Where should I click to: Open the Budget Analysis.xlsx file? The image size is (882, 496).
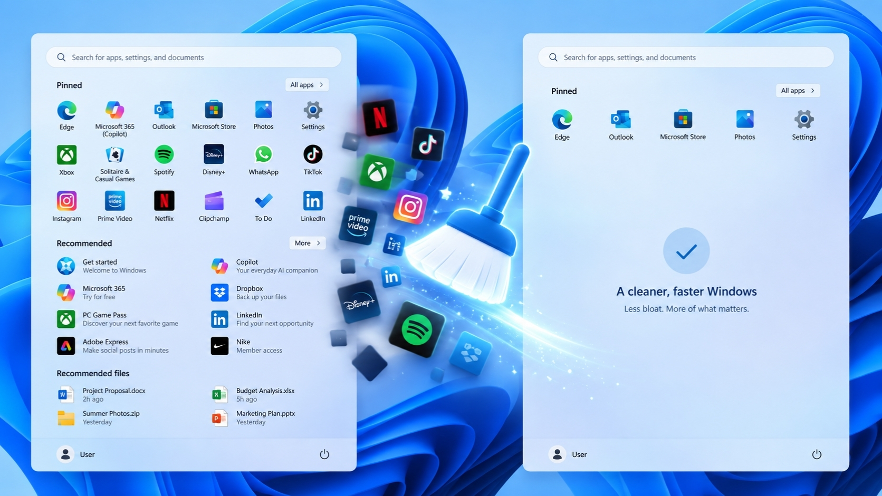pyautogui.click(x=254, y=395)
